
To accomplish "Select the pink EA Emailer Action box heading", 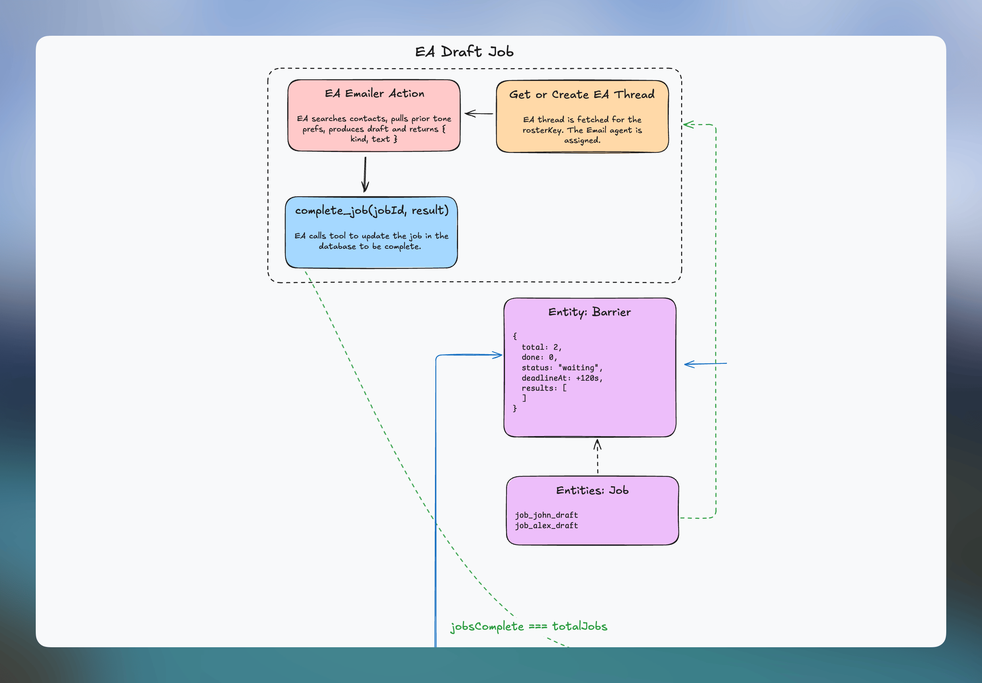I will pyautogui.click(x=374, y=93).
